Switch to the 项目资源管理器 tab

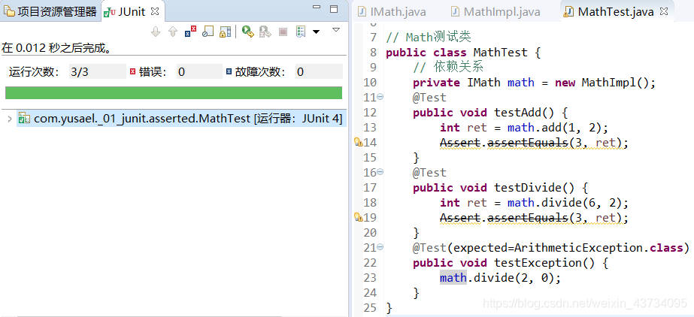50,11
